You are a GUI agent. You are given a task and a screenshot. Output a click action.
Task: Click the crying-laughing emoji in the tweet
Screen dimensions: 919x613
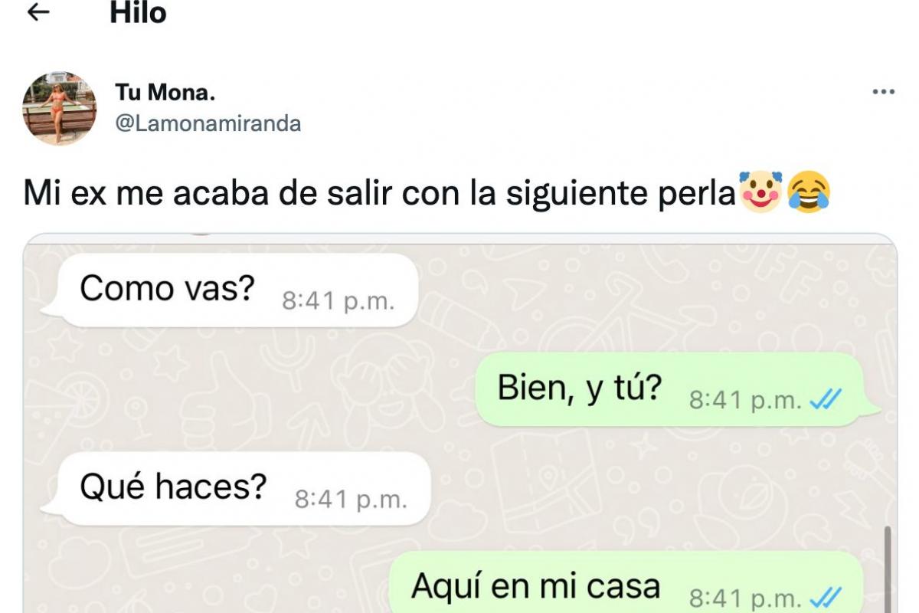pyautogui.click(x=809, y=192)
